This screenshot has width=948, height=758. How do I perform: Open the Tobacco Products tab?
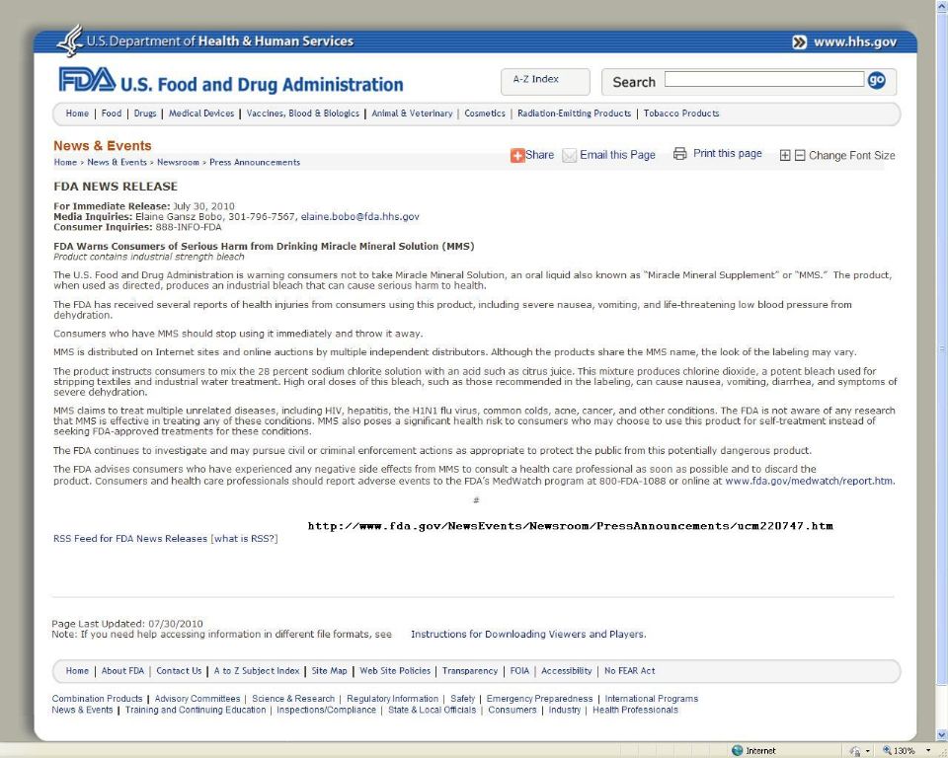(681, 114)
